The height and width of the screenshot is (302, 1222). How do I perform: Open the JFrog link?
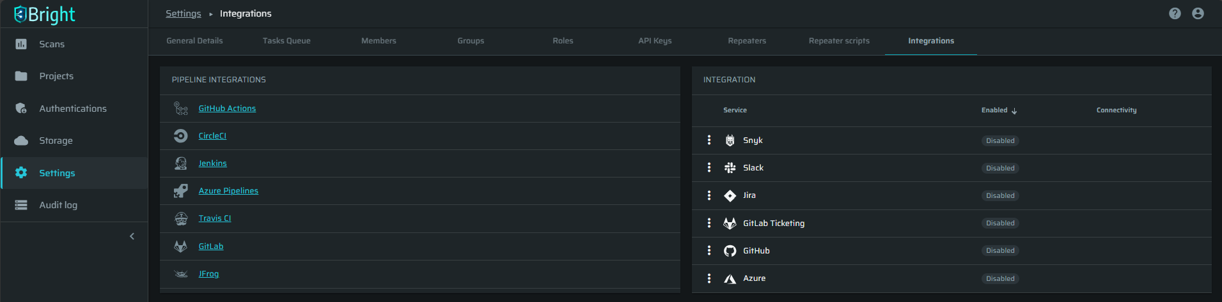point(208,274)
